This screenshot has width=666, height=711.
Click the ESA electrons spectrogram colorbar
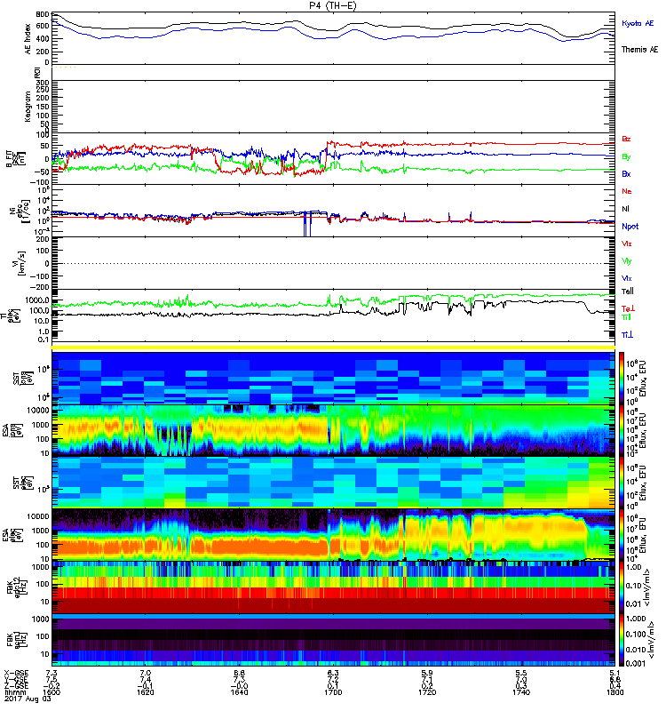click(621, 534)
